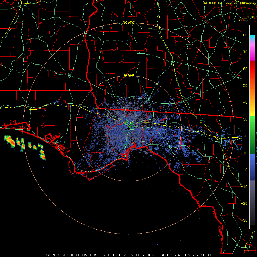The image size is (257, 257).
Task: Click the green segment of the color bar
Action: (252, 135)
